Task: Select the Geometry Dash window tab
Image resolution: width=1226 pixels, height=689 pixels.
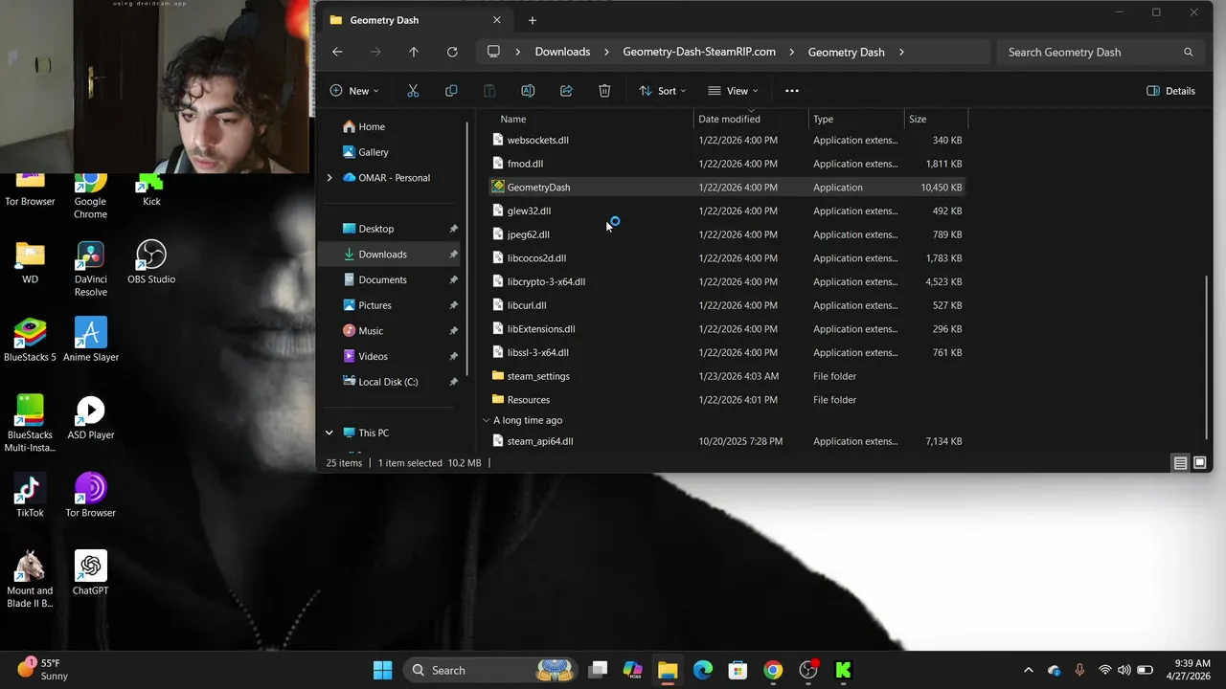Action: pyautogui.click(x=415, y=20)
